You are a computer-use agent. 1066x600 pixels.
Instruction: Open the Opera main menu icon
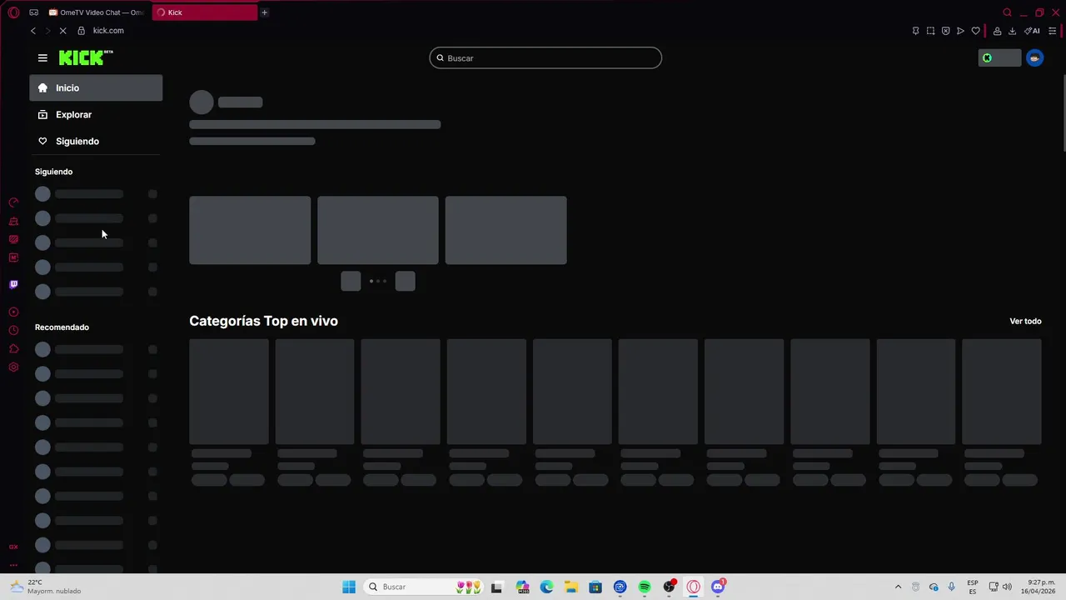[x=13, y=12]
